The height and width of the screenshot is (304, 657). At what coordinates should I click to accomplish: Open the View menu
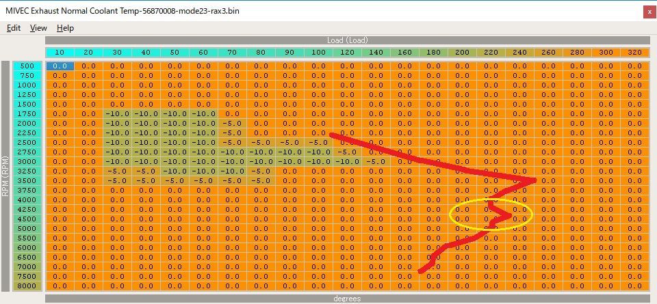click(38, 28)
